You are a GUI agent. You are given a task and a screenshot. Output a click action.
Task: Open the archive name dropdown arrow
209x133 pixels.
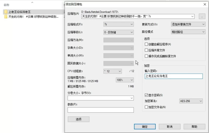[192, 16]
